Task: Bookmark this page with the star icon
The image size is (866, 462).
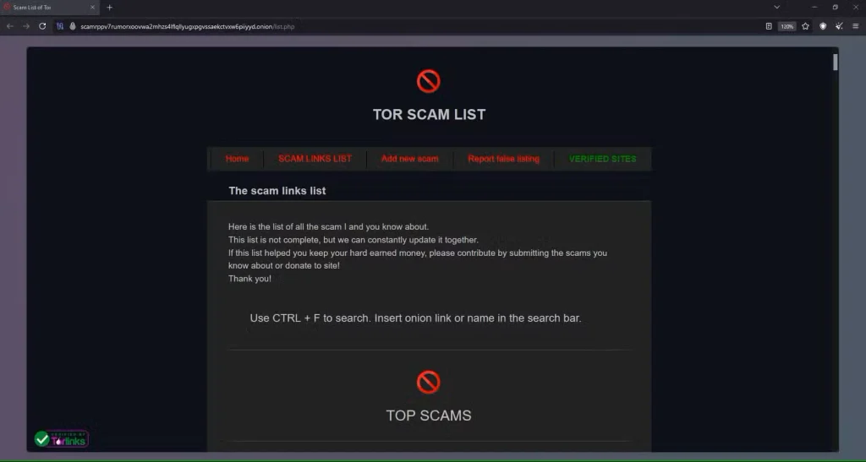Action: pos(806,26)
